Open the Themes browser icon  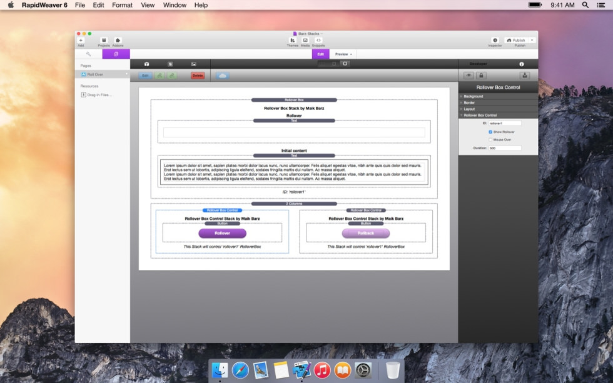click(292, 40)
